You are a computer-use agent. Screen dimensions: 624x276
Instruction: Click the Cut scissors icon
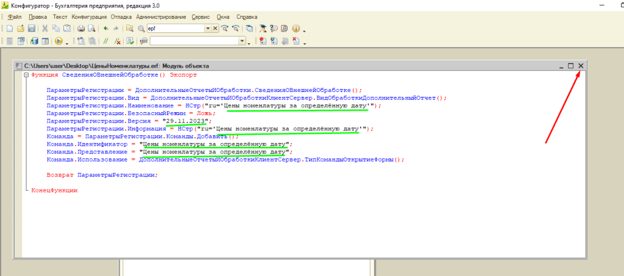45,29
